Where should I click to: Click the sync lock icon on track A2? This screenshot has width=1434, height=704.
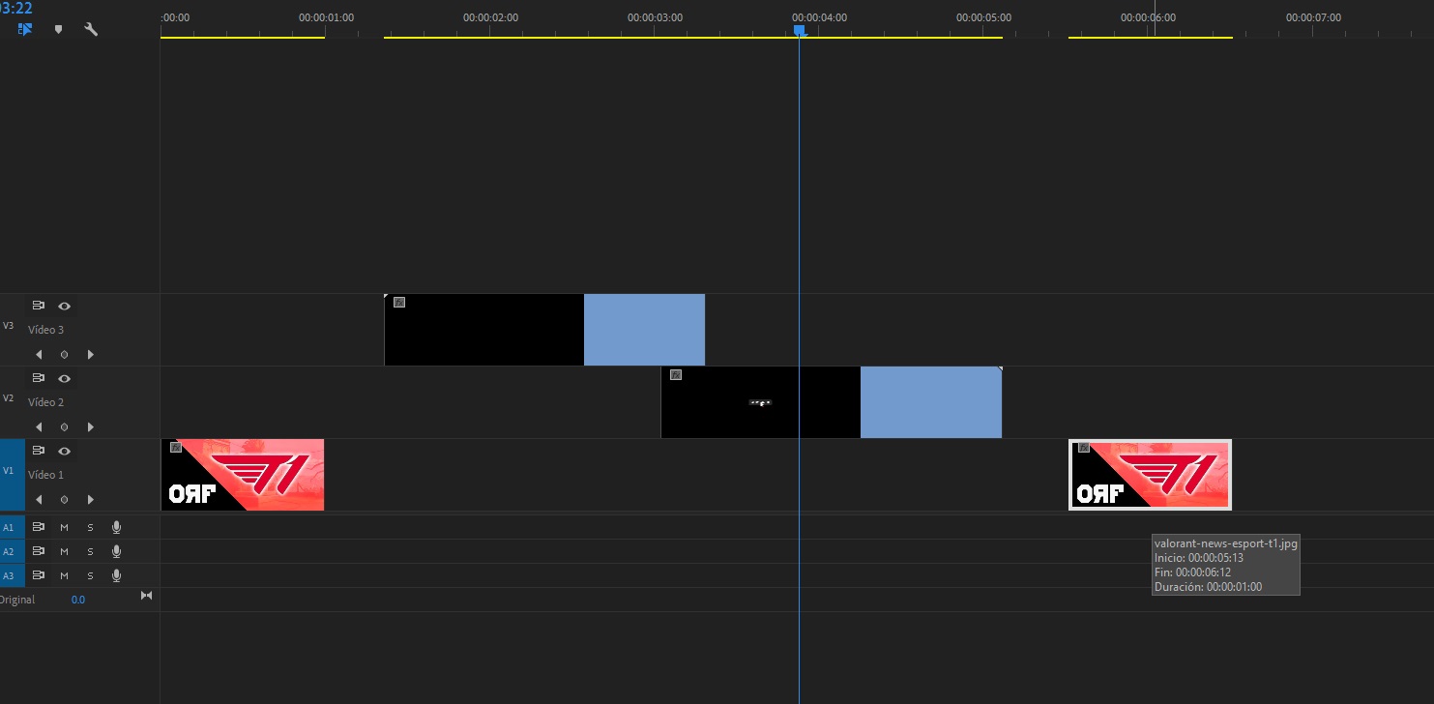coord(38,550)
